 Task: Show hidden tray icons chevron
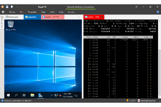pos(52,95)
